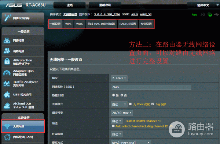
Task: Click the Current Control Channel: 10 text
Action: (143, 121)
